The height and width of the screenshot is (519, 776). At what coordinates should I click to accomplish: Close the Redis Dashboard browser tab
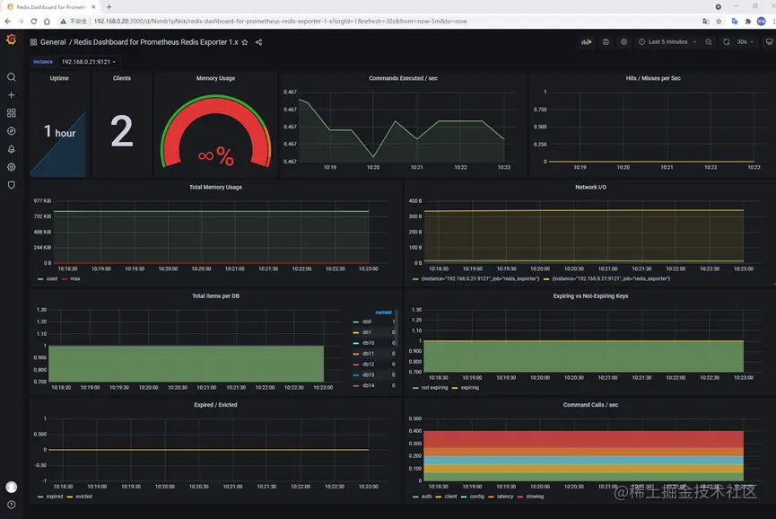[93, 7]
